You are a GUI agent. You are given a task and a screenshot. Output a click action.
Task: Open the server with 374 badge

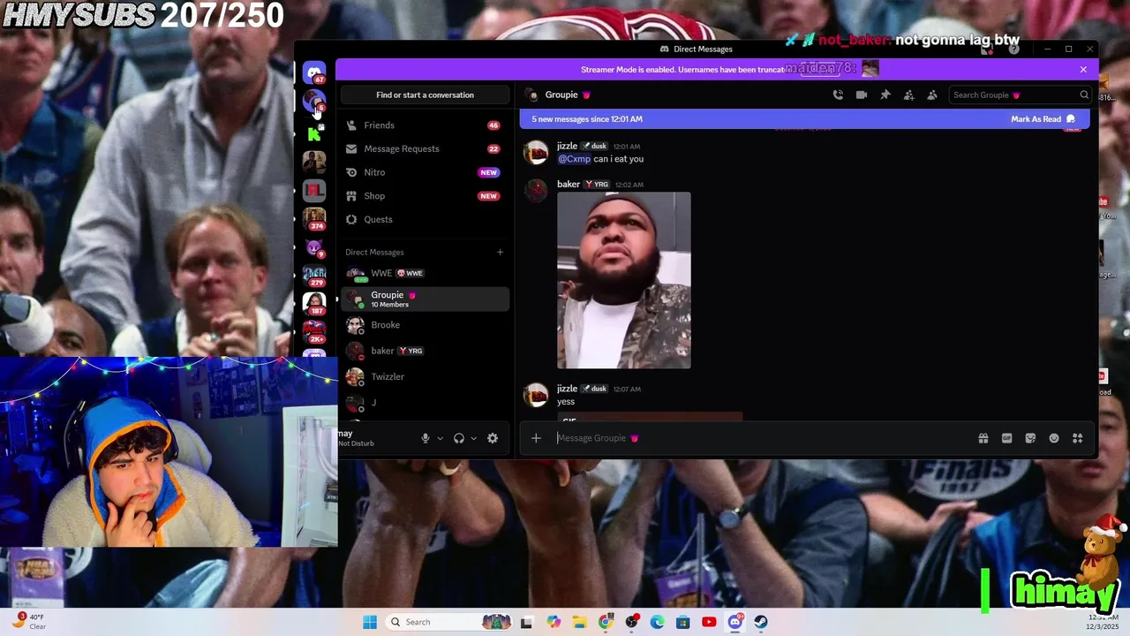tap(314, 217)
